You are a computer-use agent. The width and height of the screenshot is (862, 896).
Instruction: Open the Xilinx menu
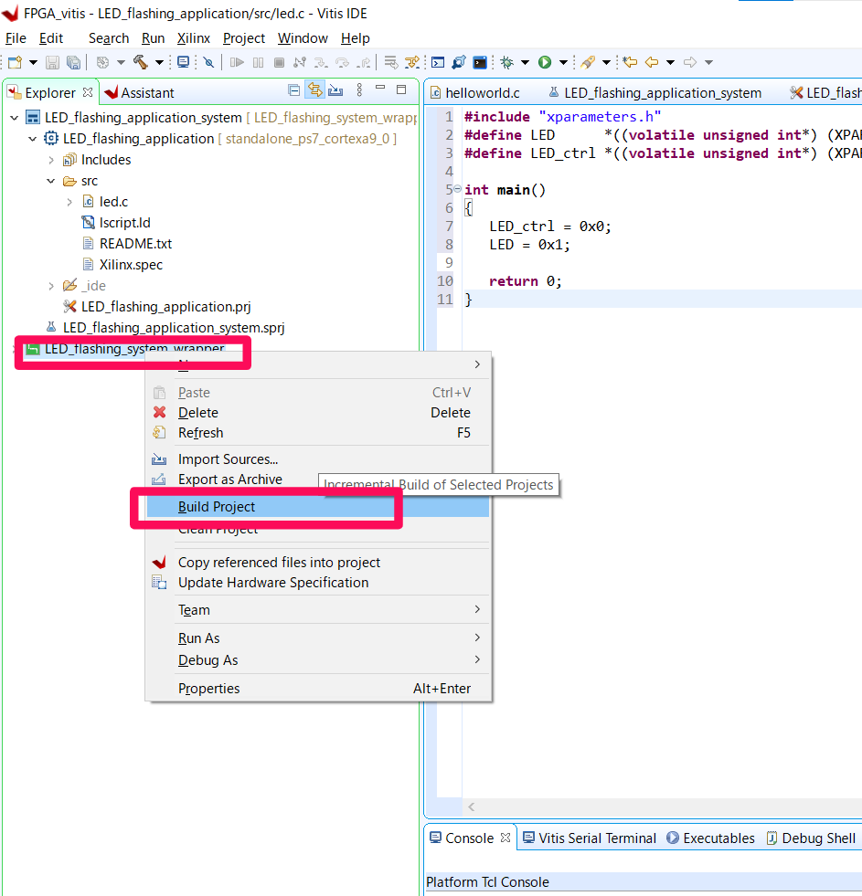click(194, 38)
